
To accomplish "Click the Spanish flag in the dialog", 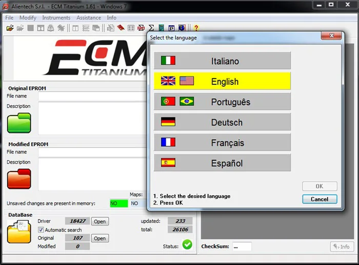I will click(x=168, y=162).
